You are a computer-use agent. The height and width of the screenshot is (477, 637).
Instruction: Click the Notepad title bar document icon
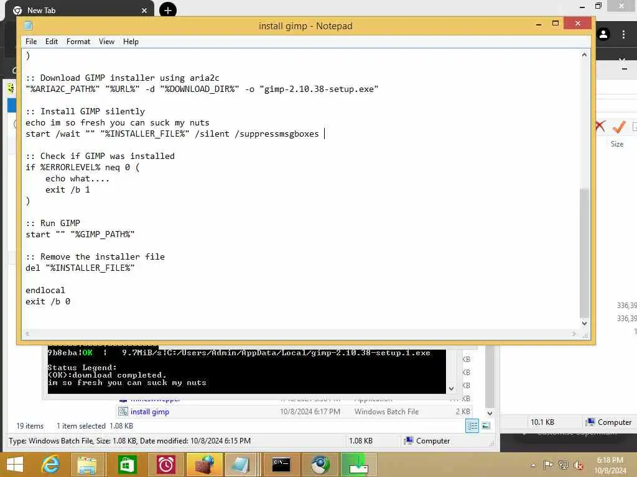[x=28, y=25]
